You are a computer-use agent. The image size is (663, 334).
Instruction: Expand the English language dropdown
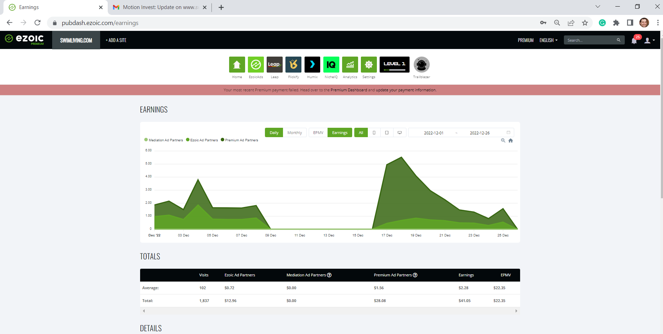tap(548, 40)
